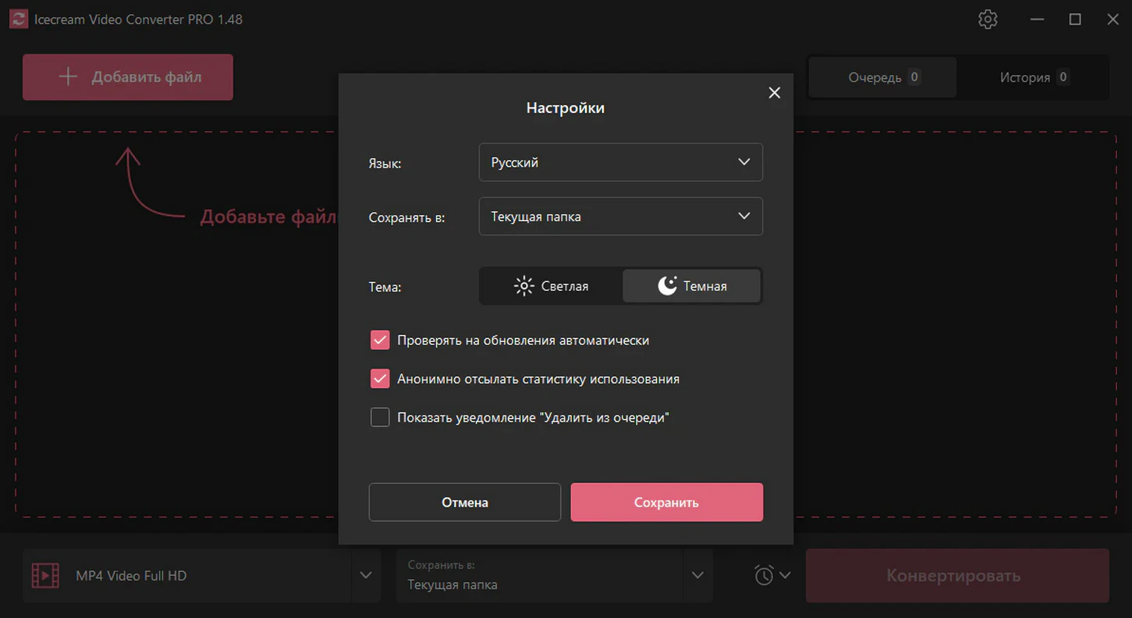Click the Icecream Video Converter app logo
The image size is (1132, 618).
pyautogui.click(x=18, y=19)
